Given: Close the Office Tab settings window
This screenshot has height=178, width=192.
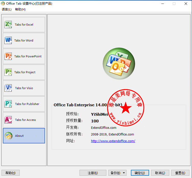Looking at the screenshot, I should coord(186,4).
